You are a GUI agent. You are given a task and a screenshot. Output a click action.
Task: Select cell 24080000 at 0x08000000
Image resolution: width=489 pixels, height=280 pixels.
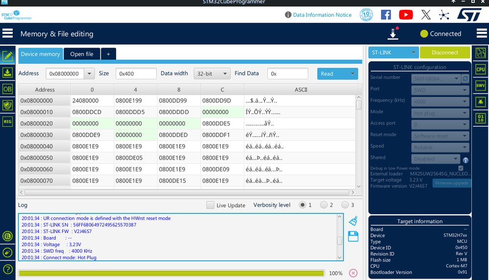(x=92, y=101)
